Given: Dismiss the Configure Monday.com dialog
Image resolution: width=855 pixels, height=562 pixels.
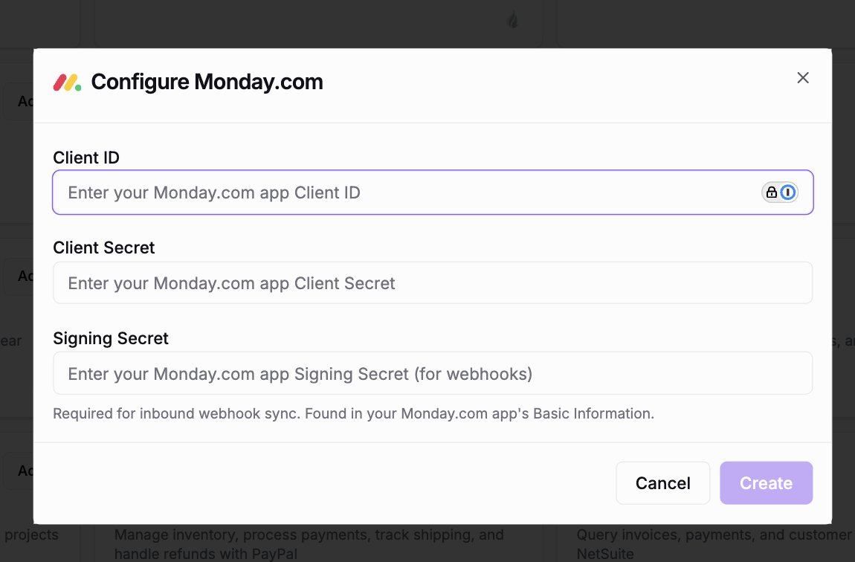Looking at the screenshot, I should 803,77.
